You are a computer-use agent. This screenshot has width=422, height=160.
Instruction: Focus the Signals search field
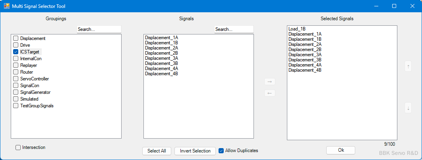[x=234, y=30]
